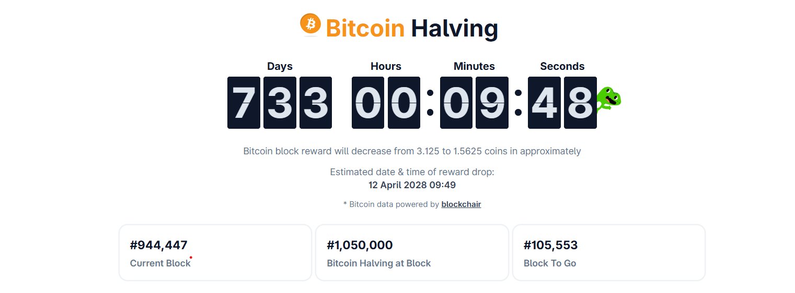Click the #1,050,000 block number
Image resolution: width=795 pixels, height=293 pixels.
(x=360, y=245)
